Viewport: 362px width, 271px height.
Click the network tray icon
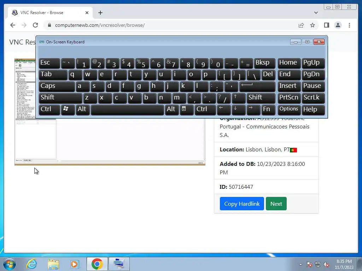pyautogui.click(x=318, y=265)
